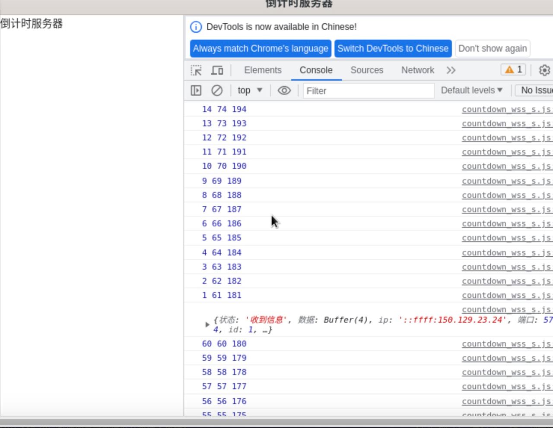Click the log text 59 59 179

coord(224,358)
